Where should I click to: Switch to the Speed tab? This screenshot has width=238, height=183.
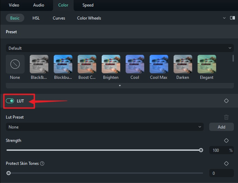(x=88, y=5)
